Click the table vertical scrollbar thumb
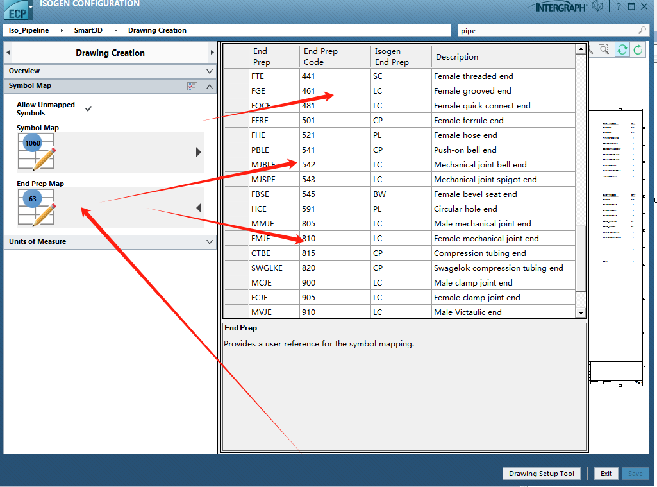This screenshot has width=657, height=487. point(581,257)
